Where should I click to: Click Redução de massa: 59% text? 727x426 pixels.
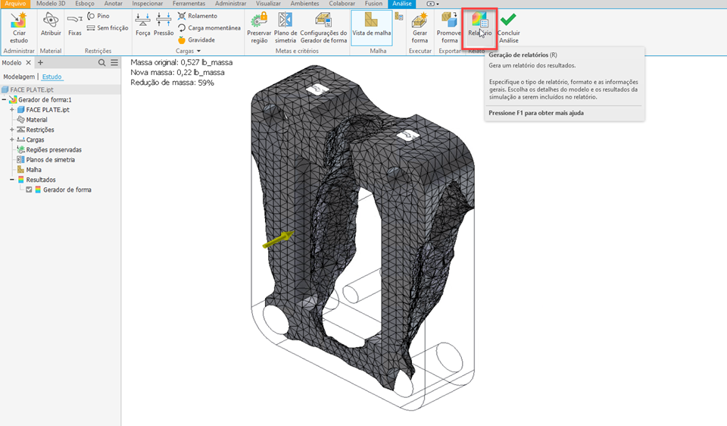(172, 83)
